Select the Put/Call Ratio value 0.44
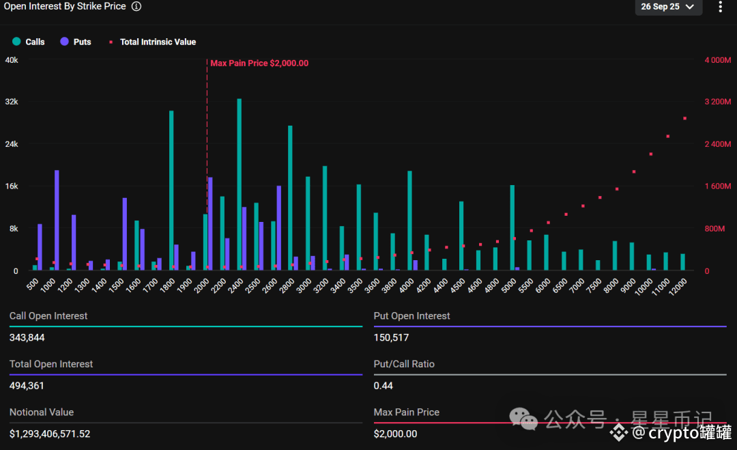Viewport: 737px width, 450px height. (x=383, y=386)
